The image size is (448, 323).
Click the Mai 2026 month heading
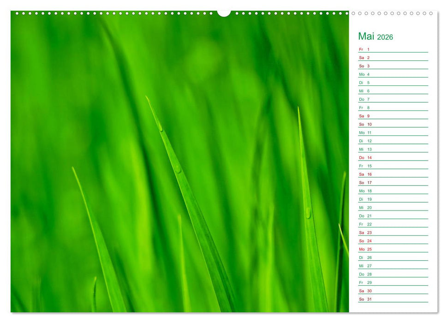coord(375,36)
